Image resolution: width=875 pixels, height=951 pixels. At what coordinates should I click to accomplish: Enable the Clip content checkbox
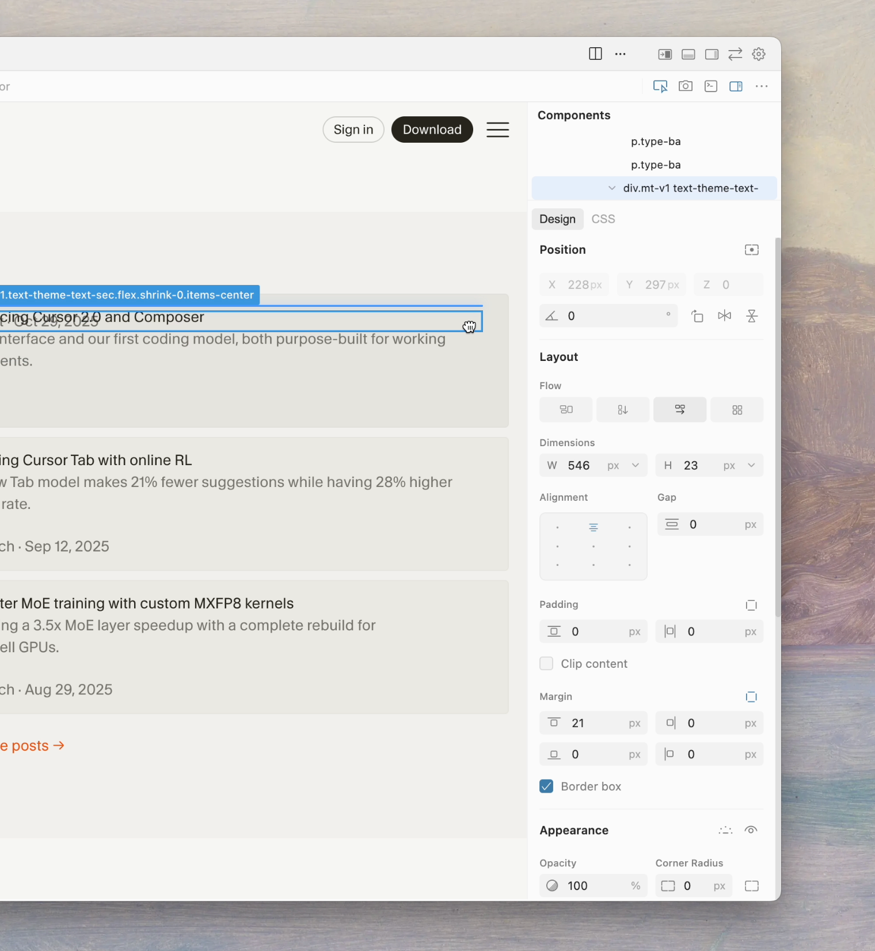coord(546,664)
